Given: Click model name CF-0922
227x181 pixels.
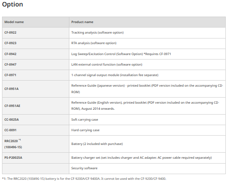Looking at the screenshot, I should click(x=10, y=32).
